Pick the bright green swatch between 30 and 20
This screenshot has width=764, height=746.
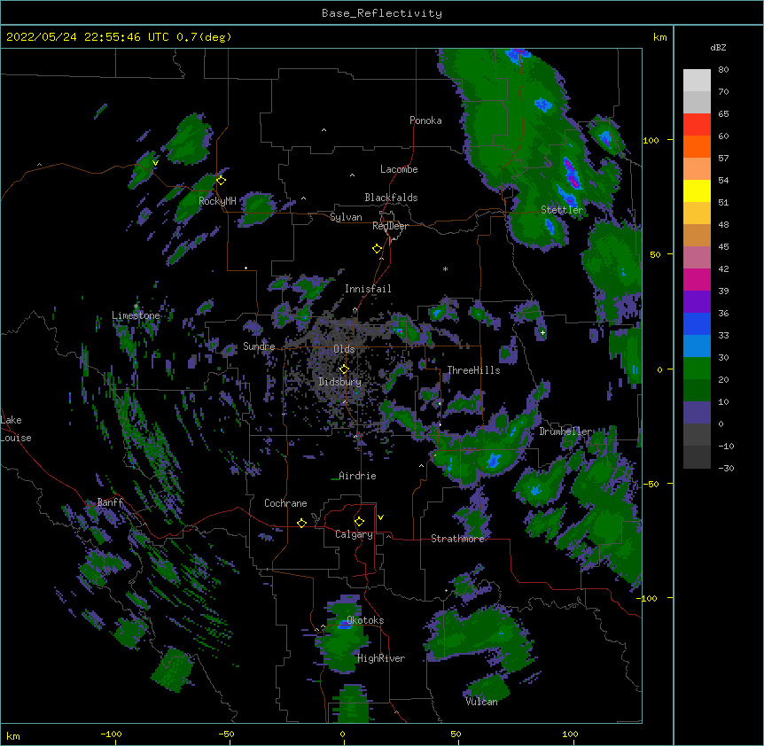[697, 369]
